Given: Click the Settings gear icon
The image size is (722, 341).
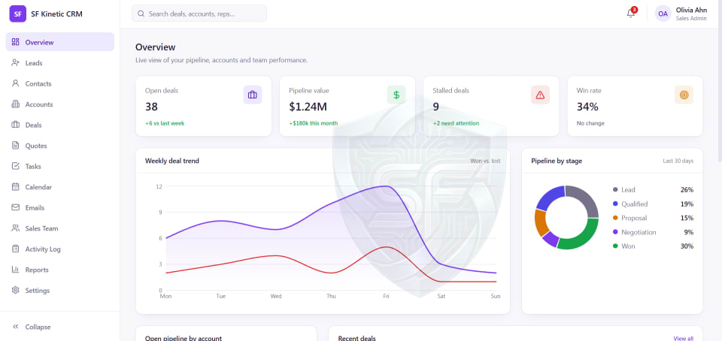Looking at the screenshot, I should (16, 291).
